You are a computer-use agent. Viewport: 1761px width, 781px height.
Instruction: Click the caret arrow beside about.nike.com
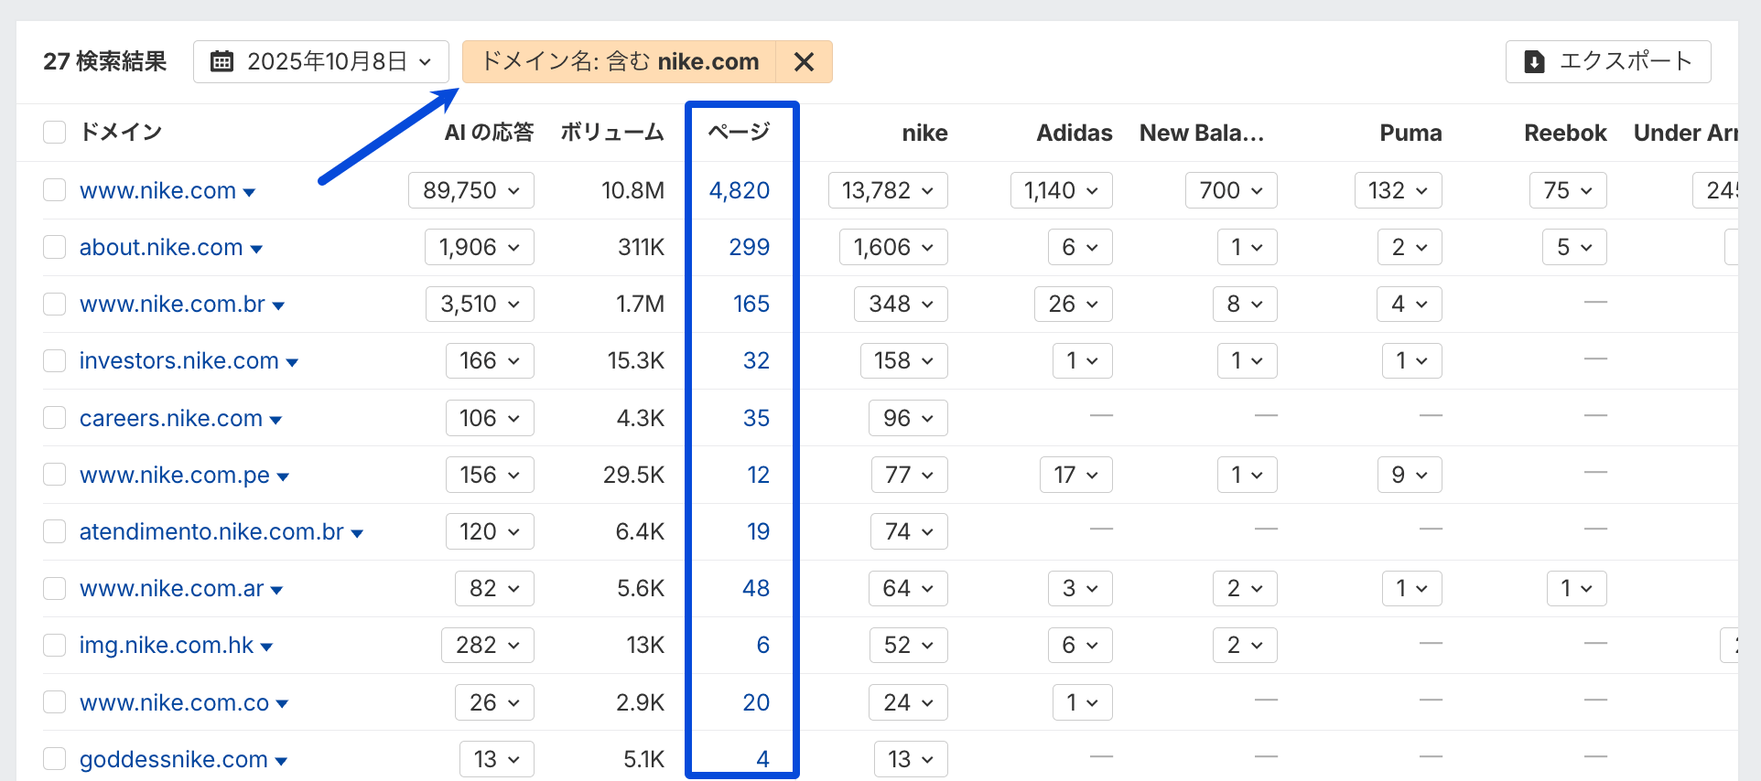tap(256, 249)
